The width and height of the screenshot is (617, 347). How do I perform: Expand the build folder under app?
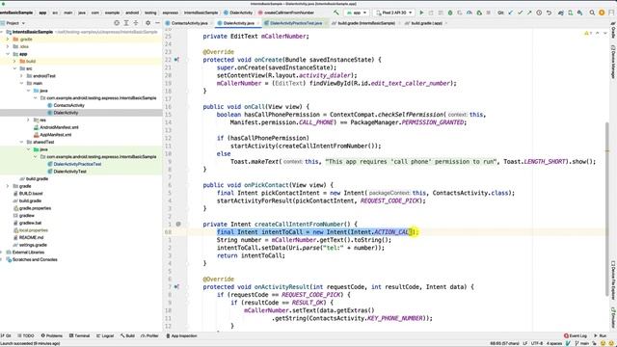14,62
